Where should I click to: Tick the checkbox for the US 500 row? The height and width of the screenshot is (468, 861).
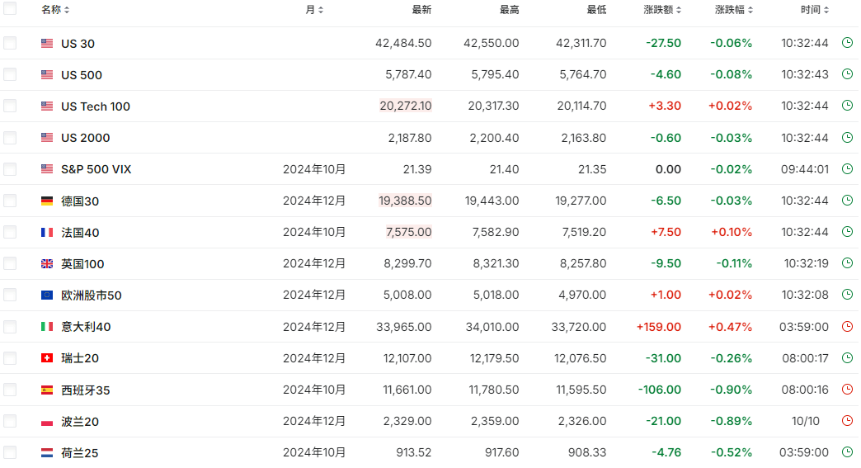(x=10, y=74)
